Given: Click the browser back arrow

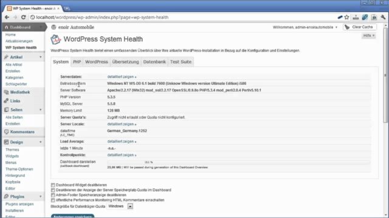Looking at the screenshot, I should 7,18.
